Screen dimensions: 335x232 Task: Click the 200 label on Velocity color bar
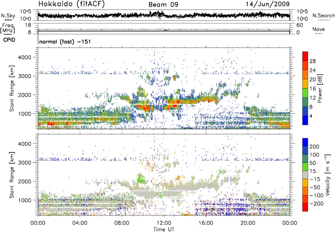click(x=314, y=147)
